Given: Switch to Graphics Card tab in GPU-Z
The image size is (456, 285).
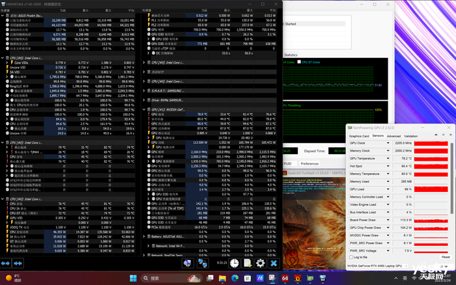Looking at the screenshot, I should point(359,136).
